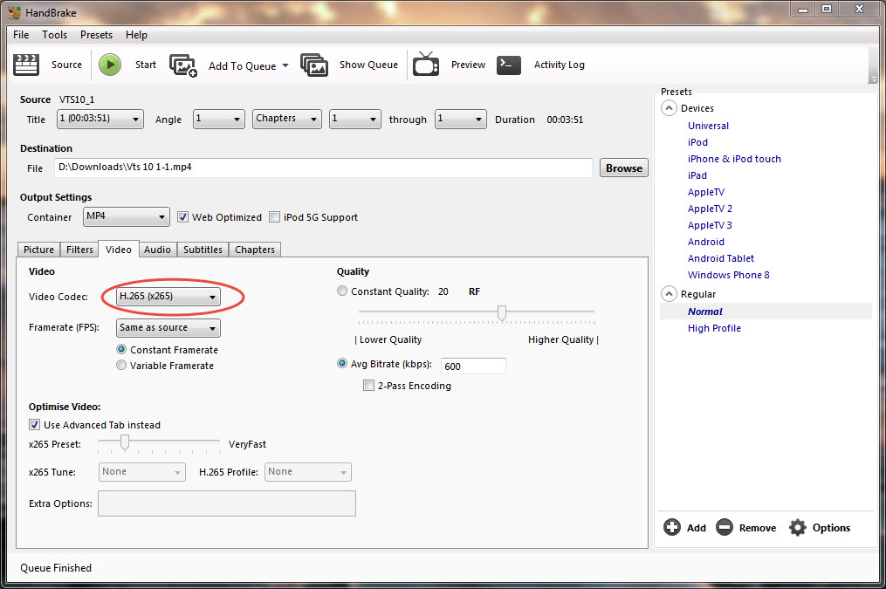The width and height of the screenshot is (886, 589).
Task: Select the AppleTV 2 preset
Action: [x=710, y=209]
